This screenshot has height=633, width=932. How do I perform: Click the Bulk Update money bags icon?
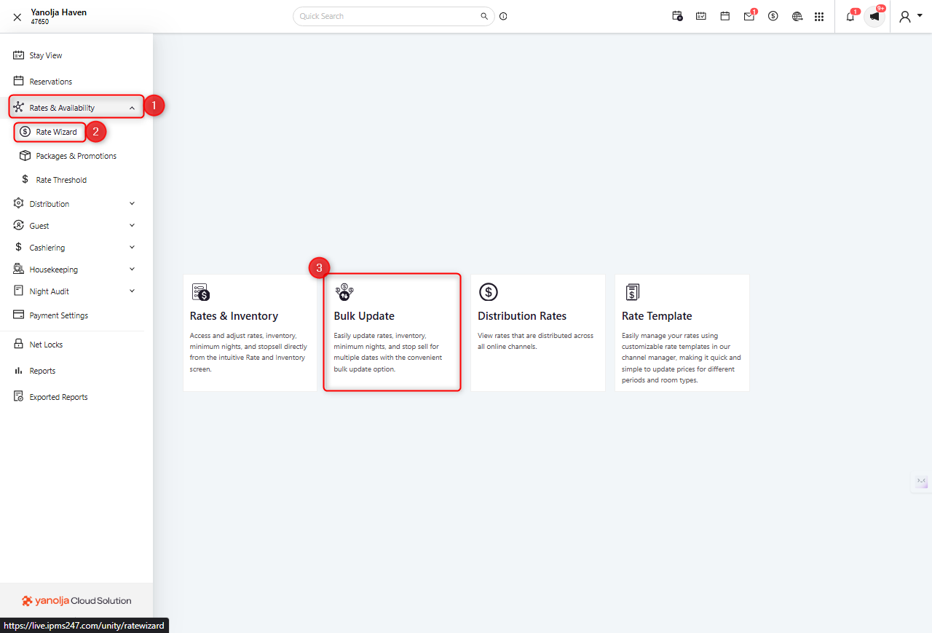(x=344, y=292)
